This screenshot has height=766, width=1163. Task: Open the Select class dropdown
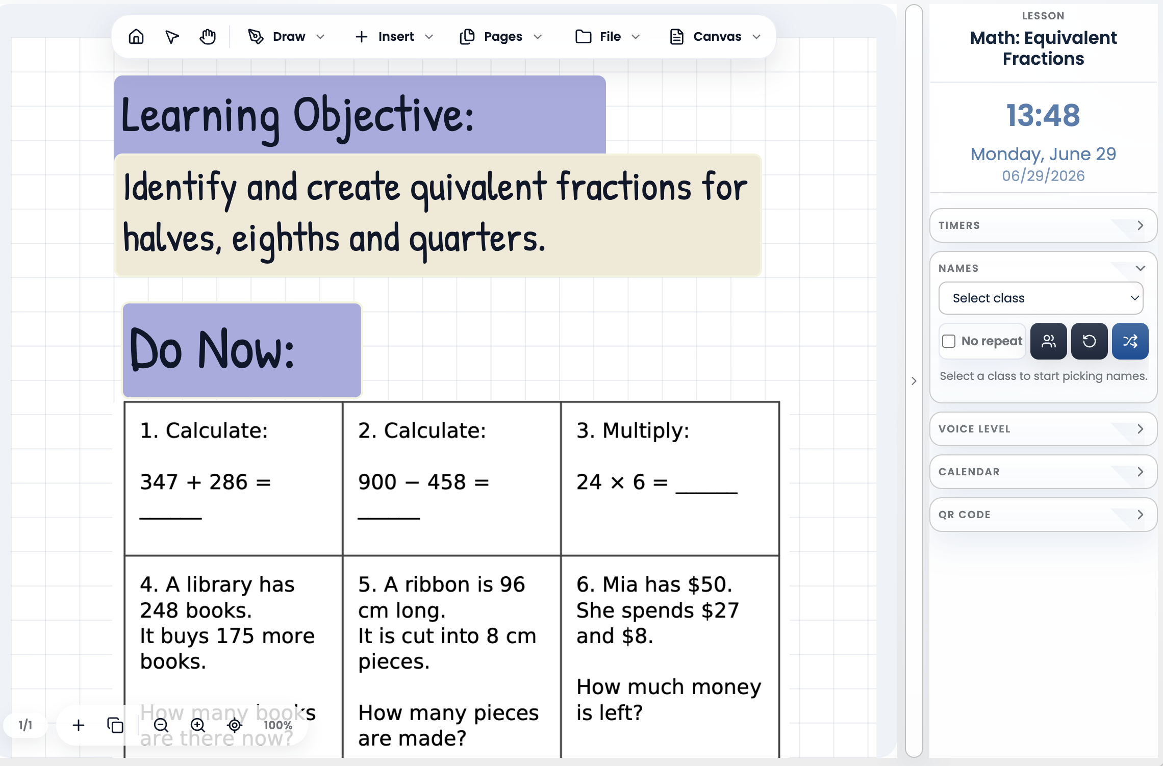(x=1041, y=298)
